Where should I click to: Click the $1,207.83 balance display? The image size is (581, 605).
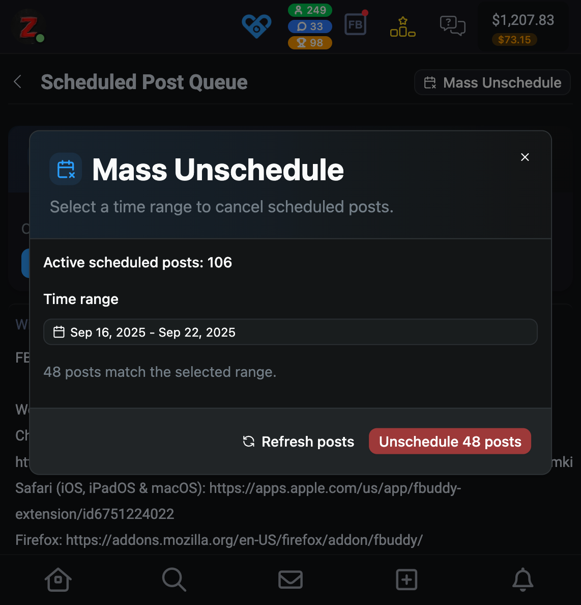point(523,20)
